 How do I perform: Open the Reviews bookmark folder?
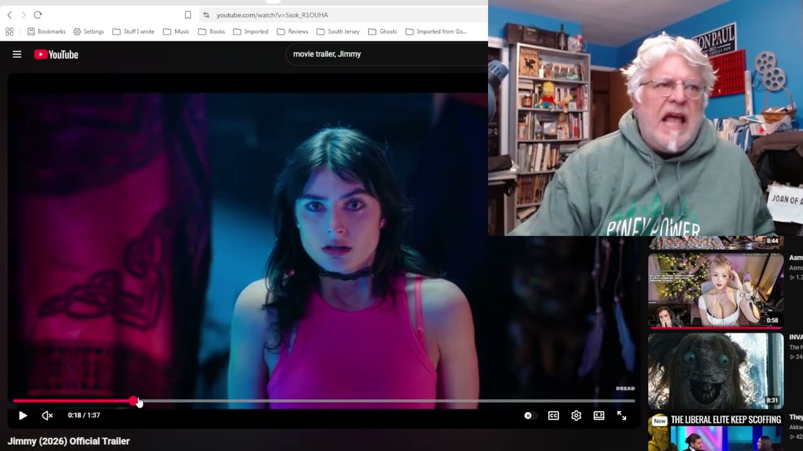pos(292,31)
